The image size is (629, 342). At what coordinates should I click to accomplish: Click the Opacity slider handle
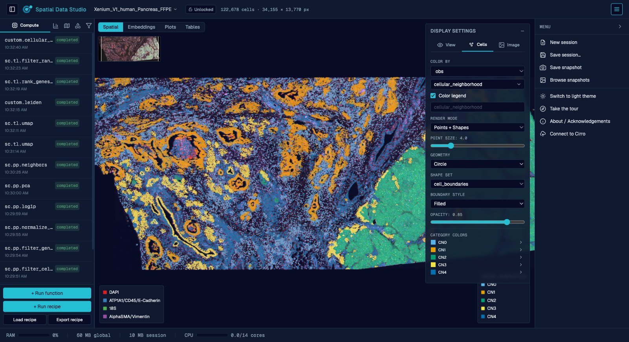point(507,222)
